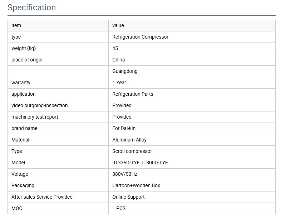Click the 'Material' label
281x219 pixels.
20,140
